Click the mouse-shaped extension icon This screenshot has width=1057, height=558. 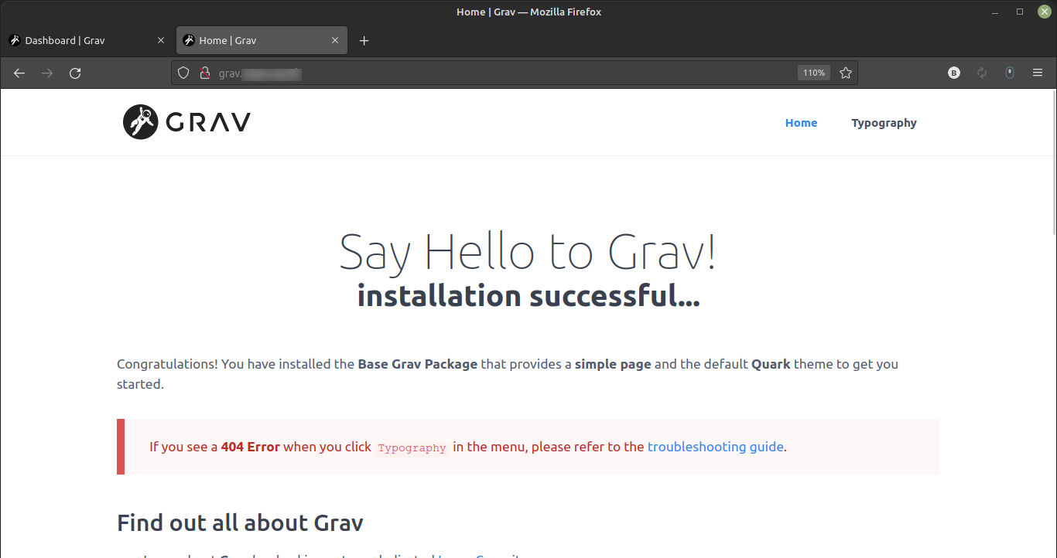(x=1009, y=73)
